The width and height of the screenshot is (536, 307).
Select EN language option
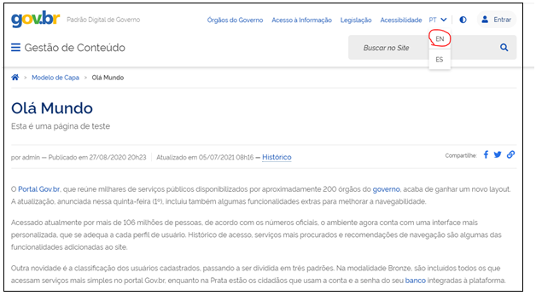440,39
